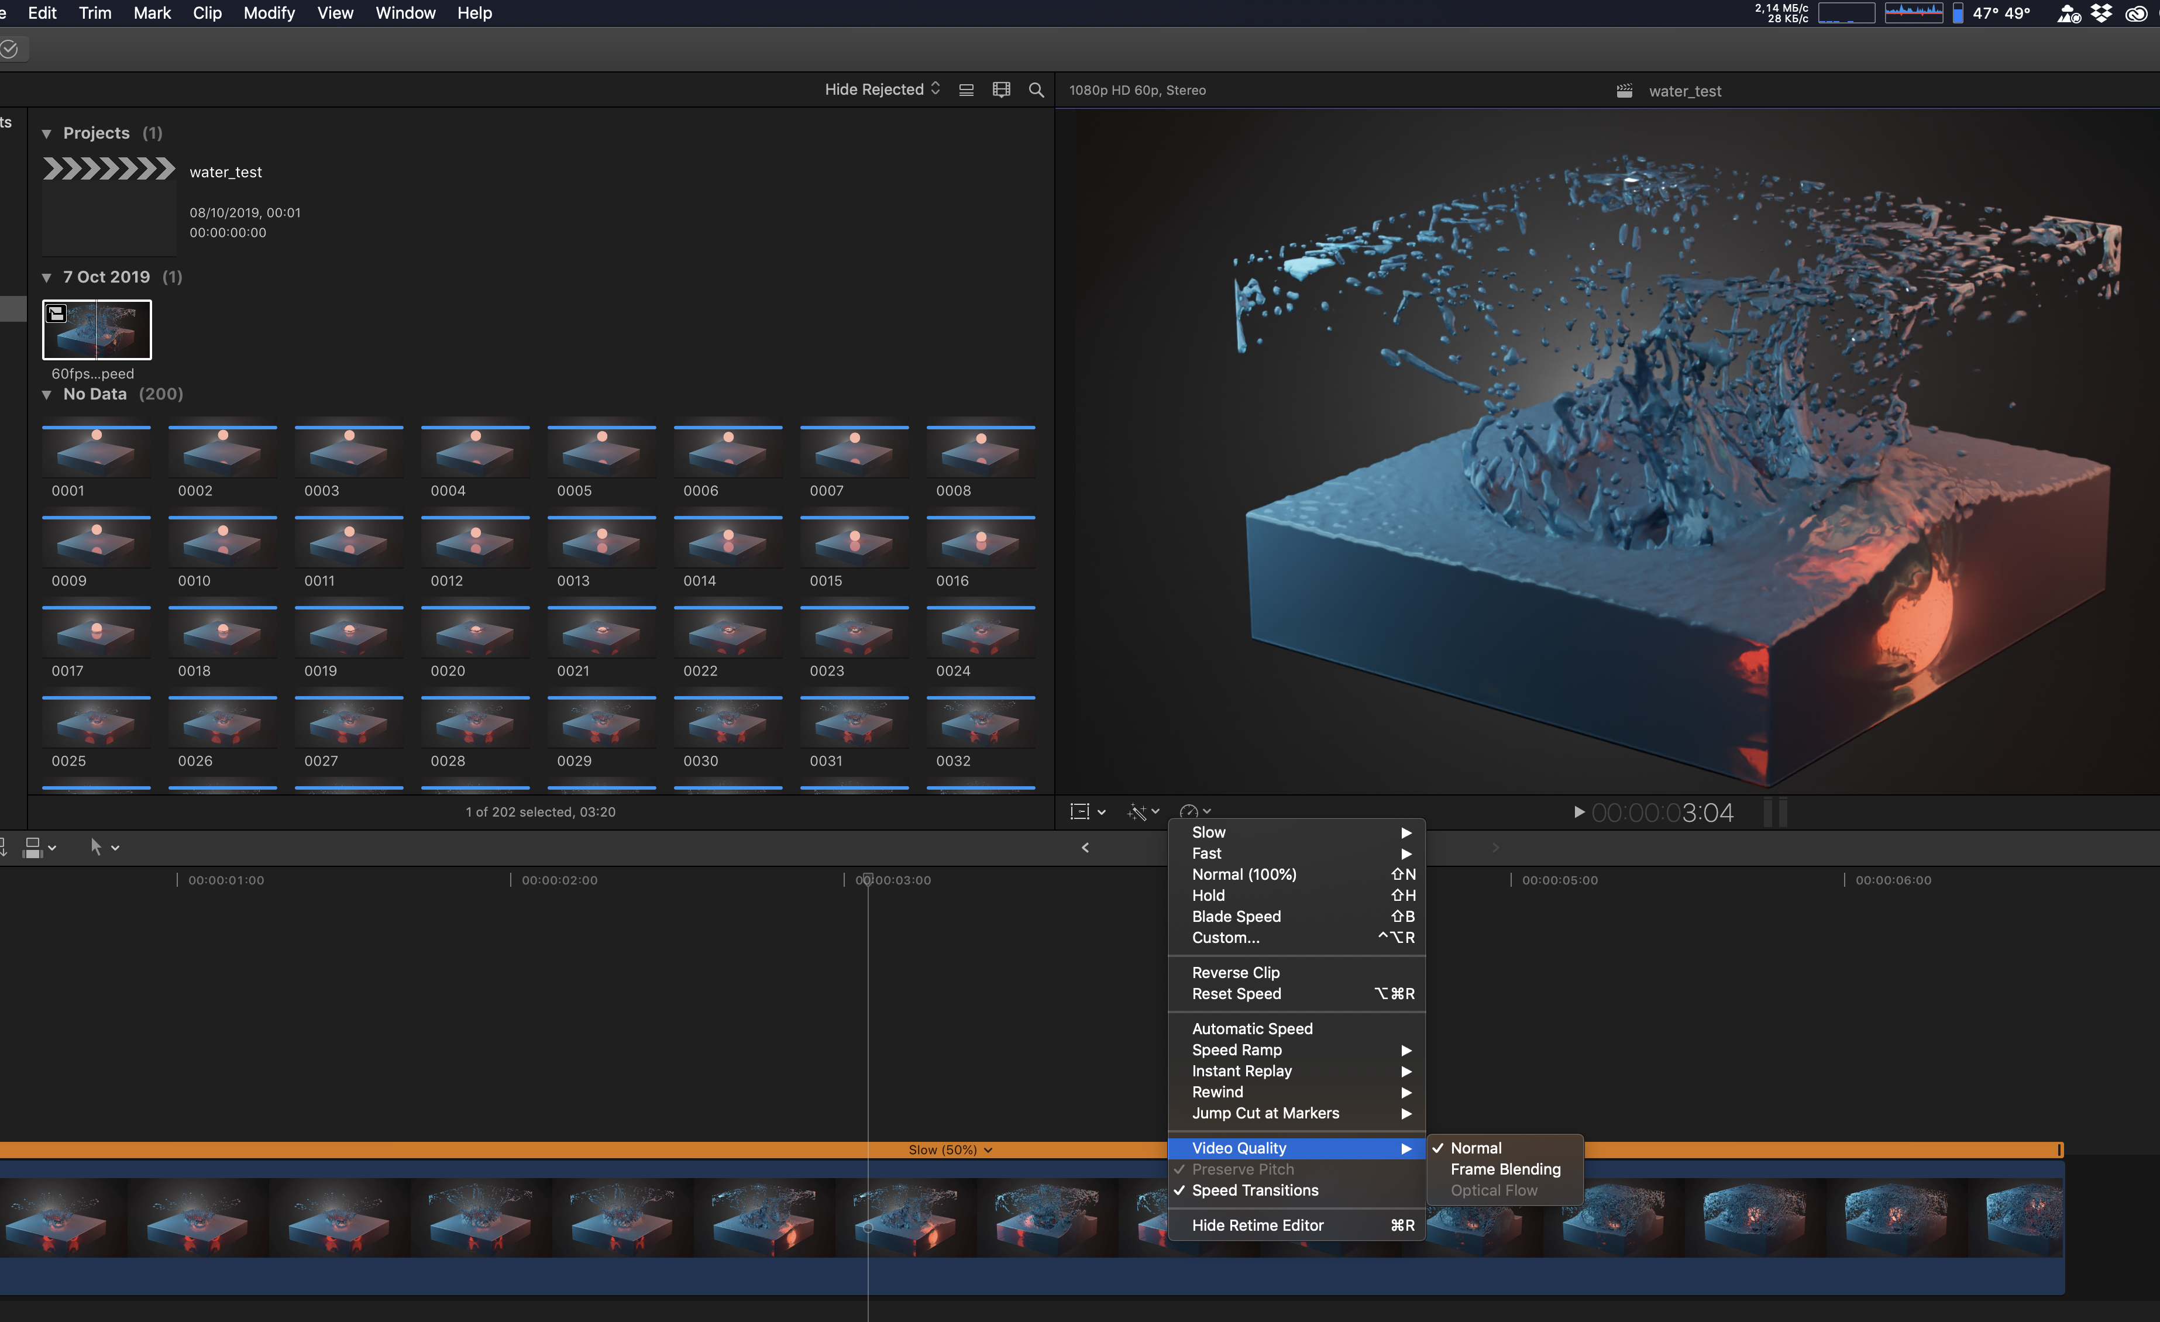
Task: Click the 00:00:03:04 timecode display
Action: coord(1662,813)
